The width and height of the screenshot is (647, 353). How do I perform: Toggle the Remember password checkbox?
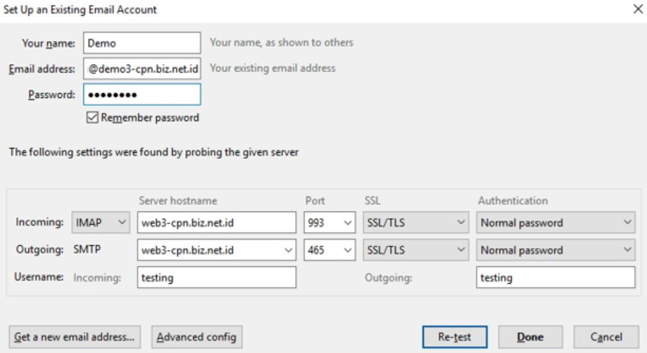92,118
